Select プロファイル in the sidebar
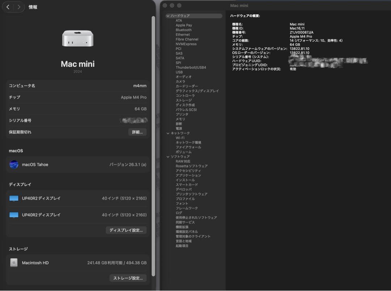 pyautogui.click(x=185, y=199)
